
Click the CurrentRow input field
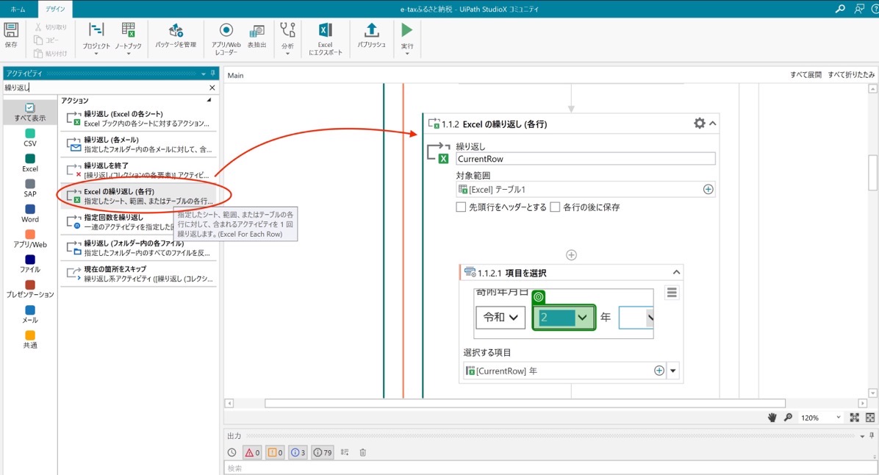[x=585, y=159]
